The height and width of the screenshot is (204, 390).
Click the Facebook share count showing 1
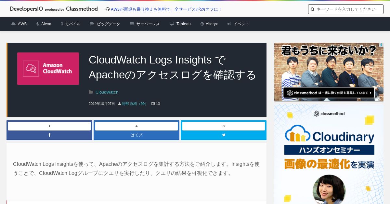(x=49, y=126)
